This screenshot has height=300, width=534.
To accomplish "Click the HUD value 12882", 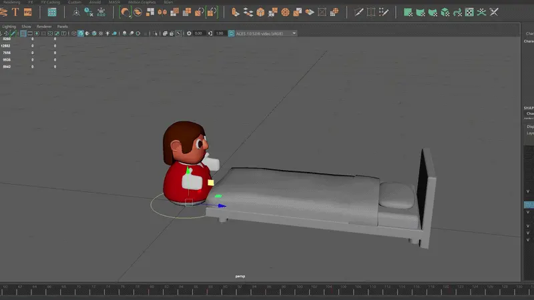I will pos(6,46).
